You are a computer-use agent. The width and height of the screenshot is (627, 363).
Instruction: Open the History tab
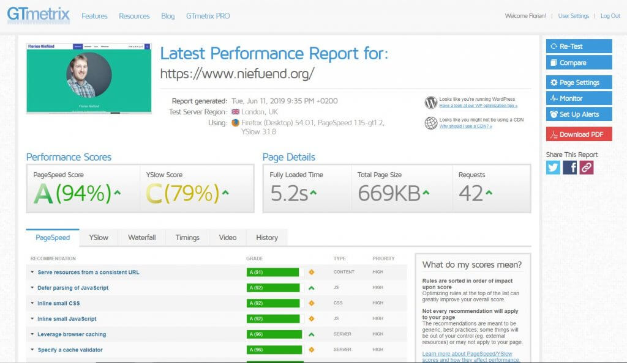[267, 237]
